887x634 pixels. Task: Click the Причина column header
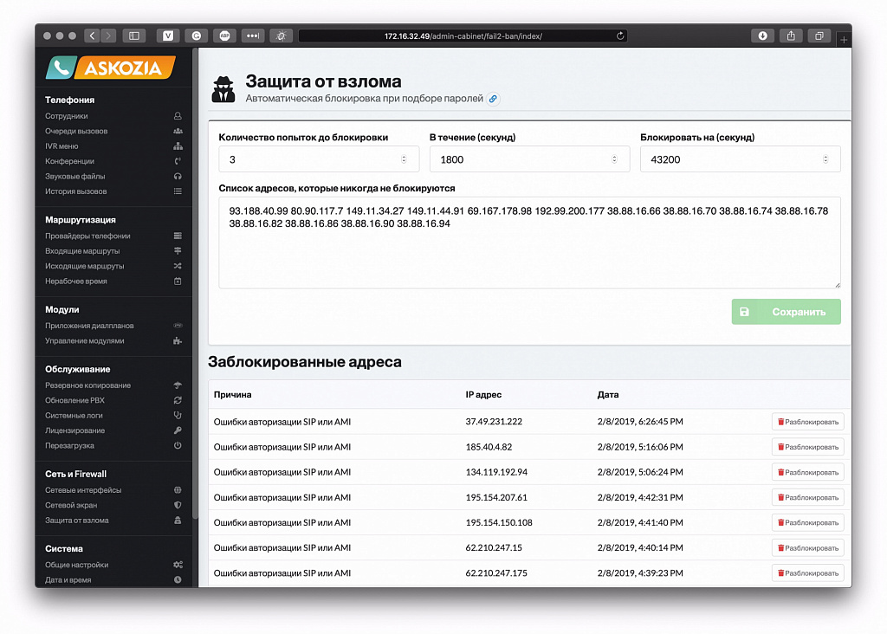click(x=232, y=395)
